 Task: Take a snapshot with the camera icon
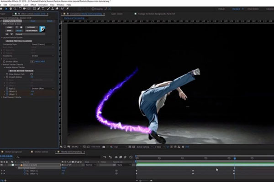104,147
